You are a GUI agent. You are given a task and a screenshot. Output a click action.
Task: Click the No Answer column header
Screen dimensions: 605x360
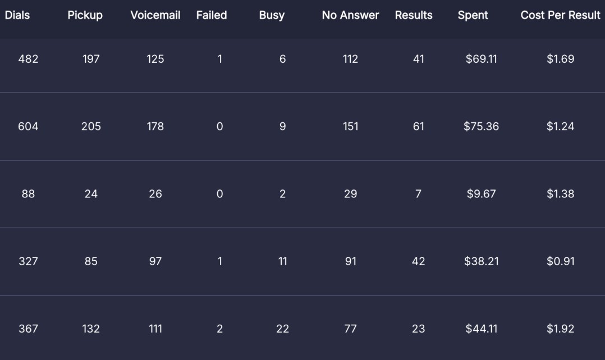point(350,16)
